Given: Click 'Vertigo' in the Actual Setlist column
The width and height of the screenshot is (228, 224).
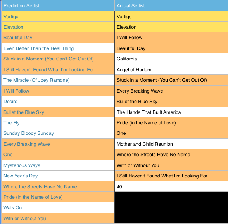Looking at the screenshot, I should click(x=171, y=16).
